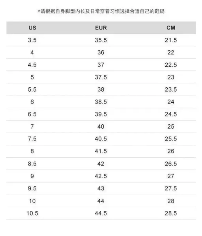Click the Chinese sizing note text
This screenshot has height=236, width=202.
tap(101, 11)
